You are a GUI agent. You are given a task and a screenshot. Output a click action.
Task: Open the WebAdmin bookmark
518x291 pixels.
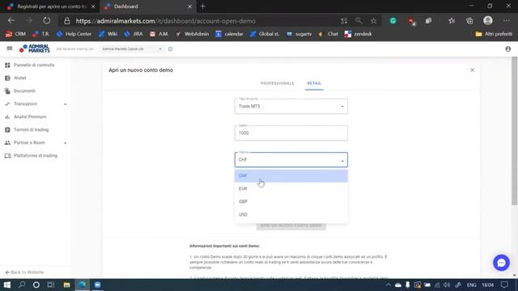pyautogui.click(x=193, y=34)
